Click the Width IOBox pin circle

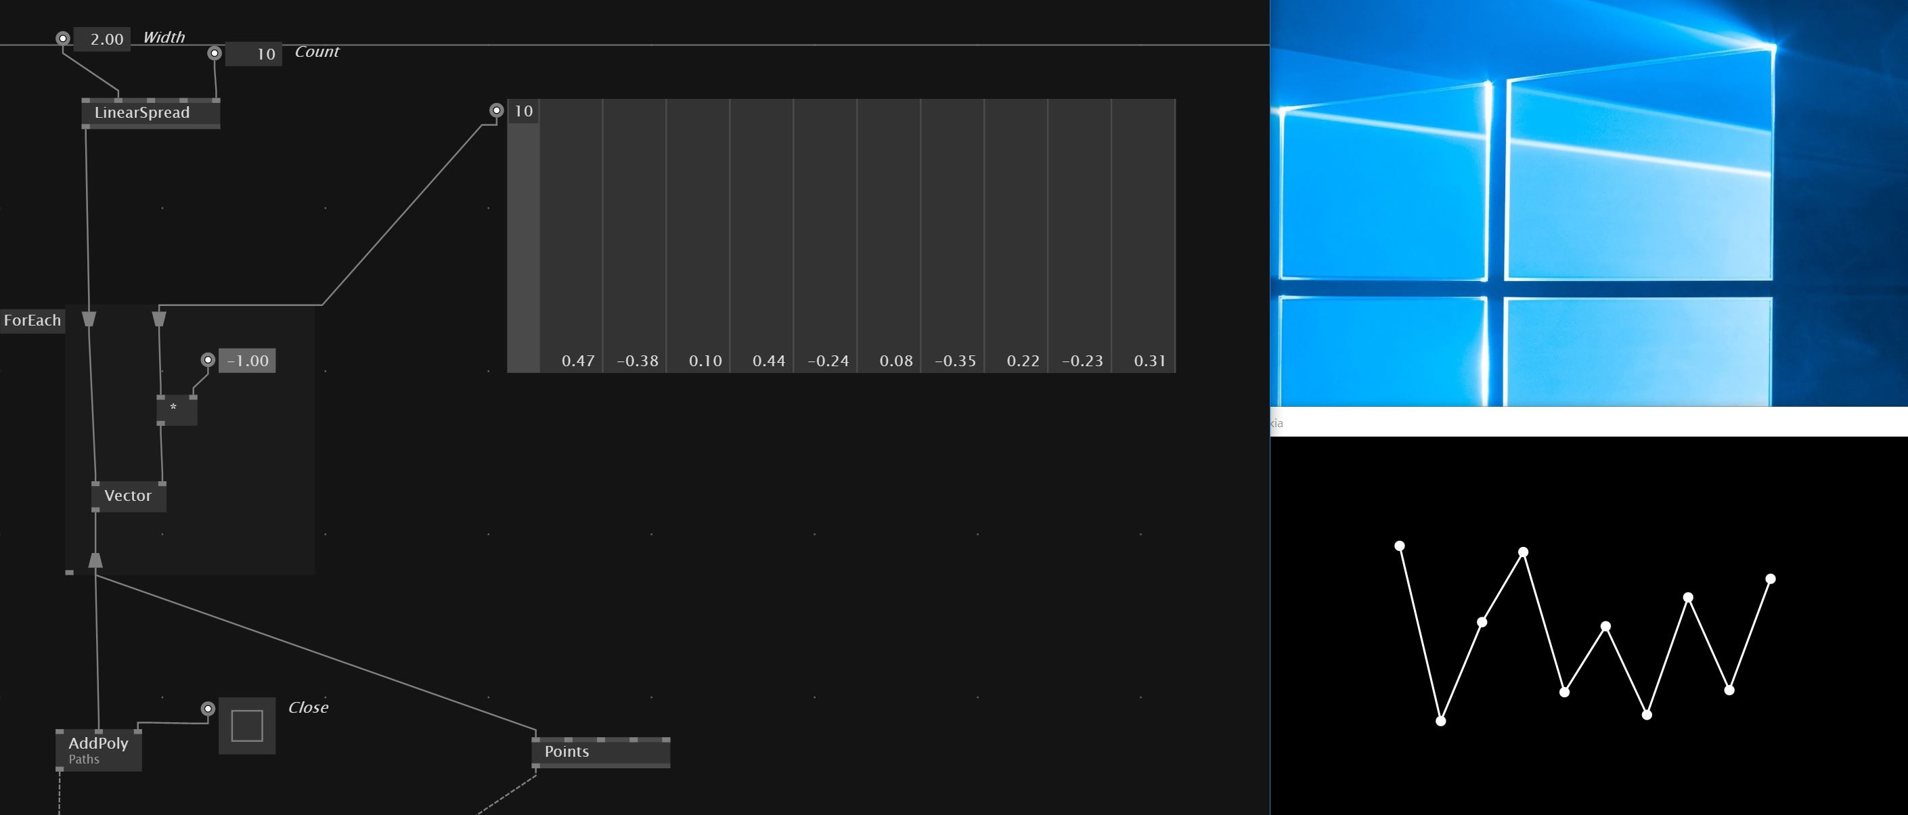point(63,38)
